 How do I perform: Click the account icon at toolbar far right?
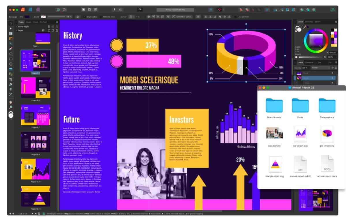point(333,10)
